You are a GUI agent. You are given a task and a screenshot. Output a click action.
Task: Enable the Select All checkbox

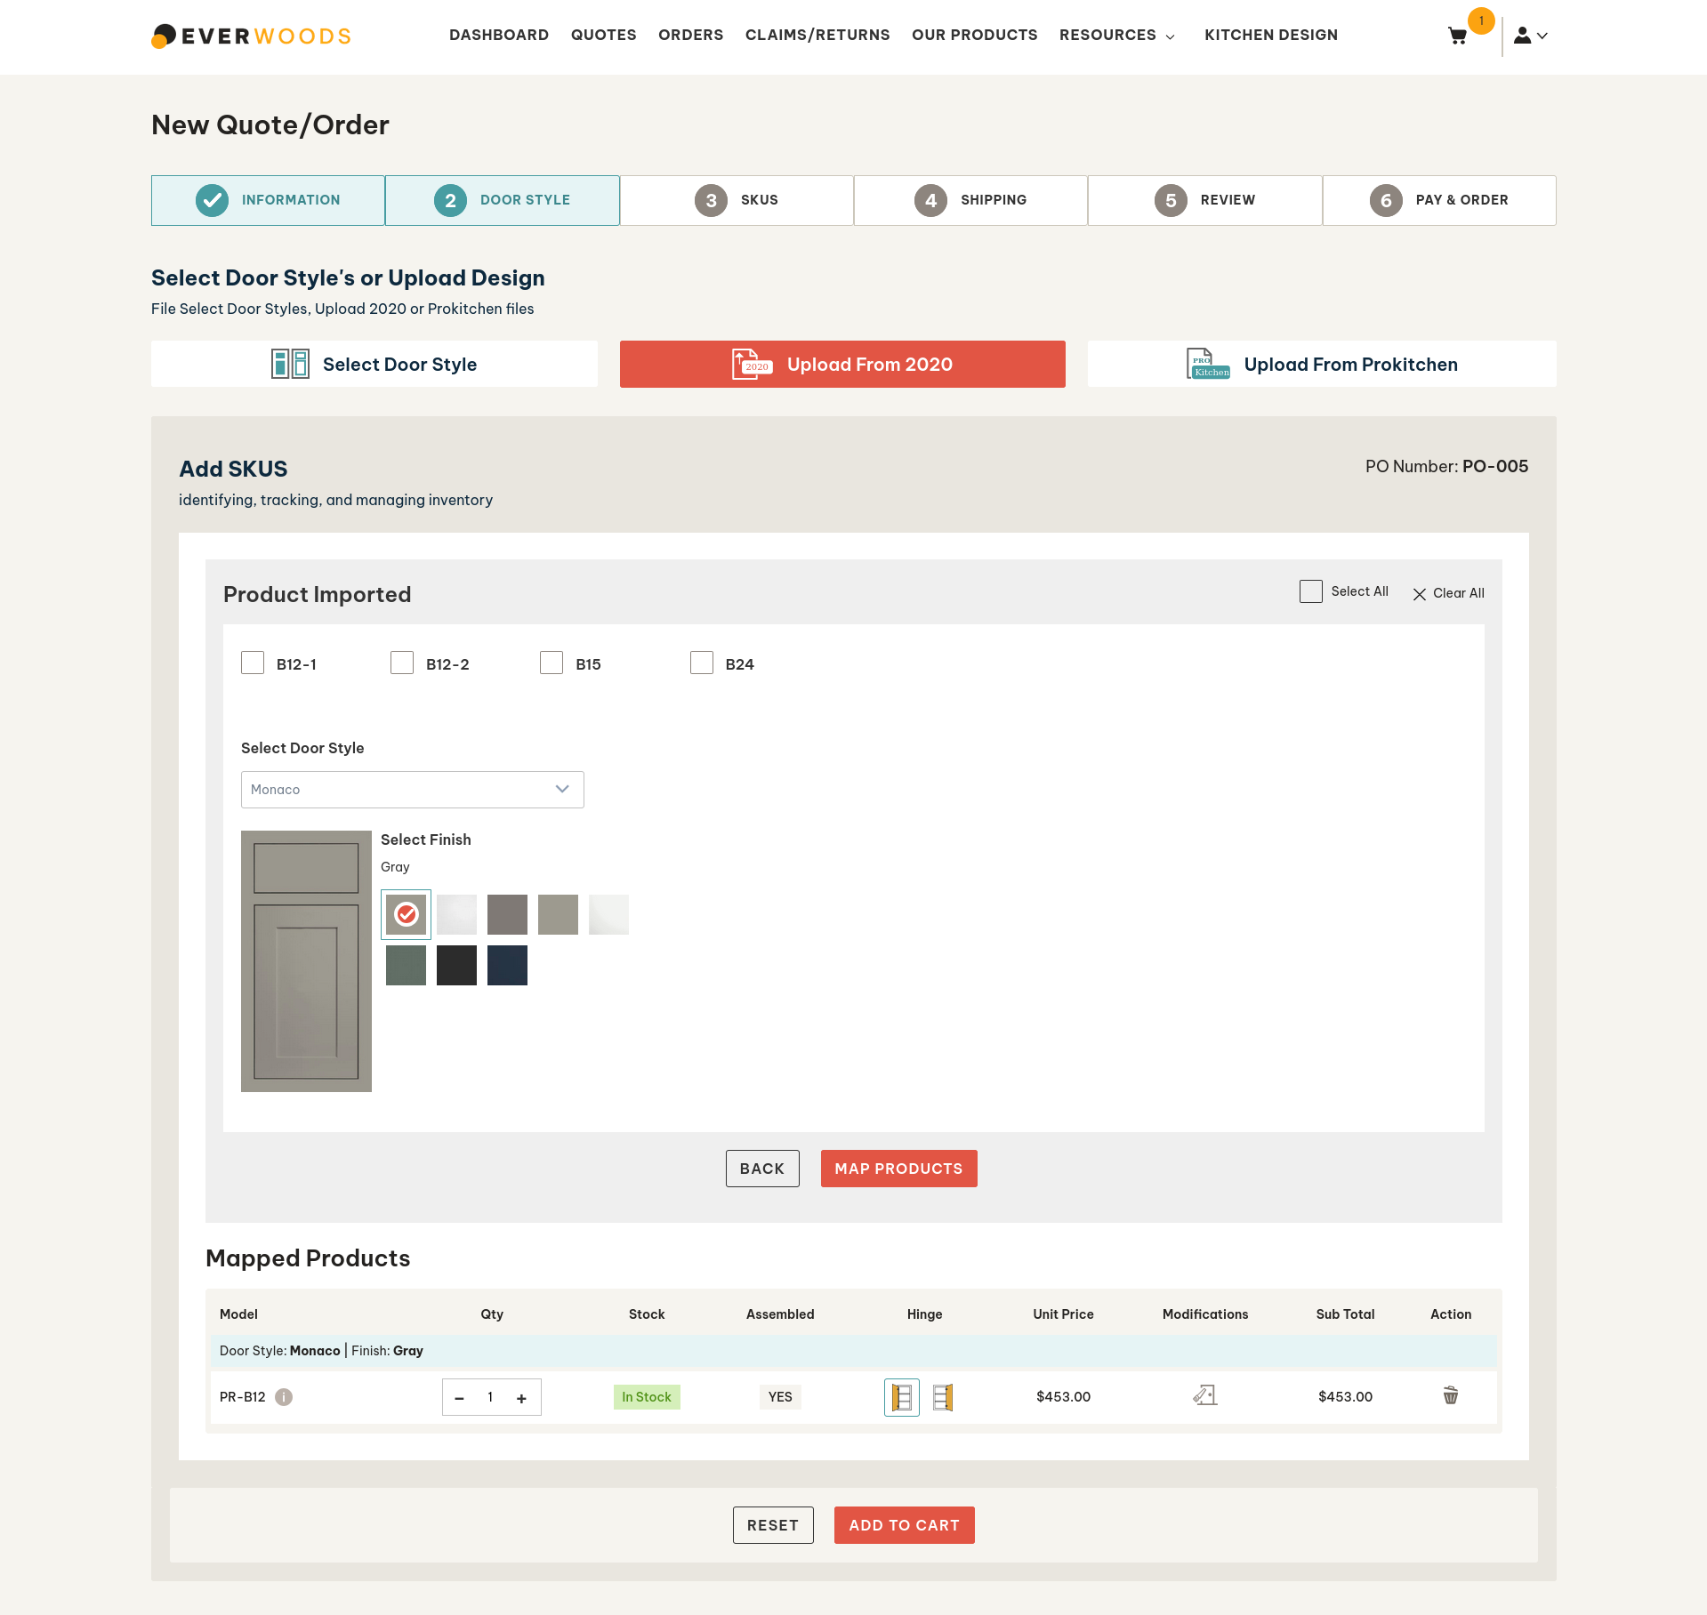1310,591
